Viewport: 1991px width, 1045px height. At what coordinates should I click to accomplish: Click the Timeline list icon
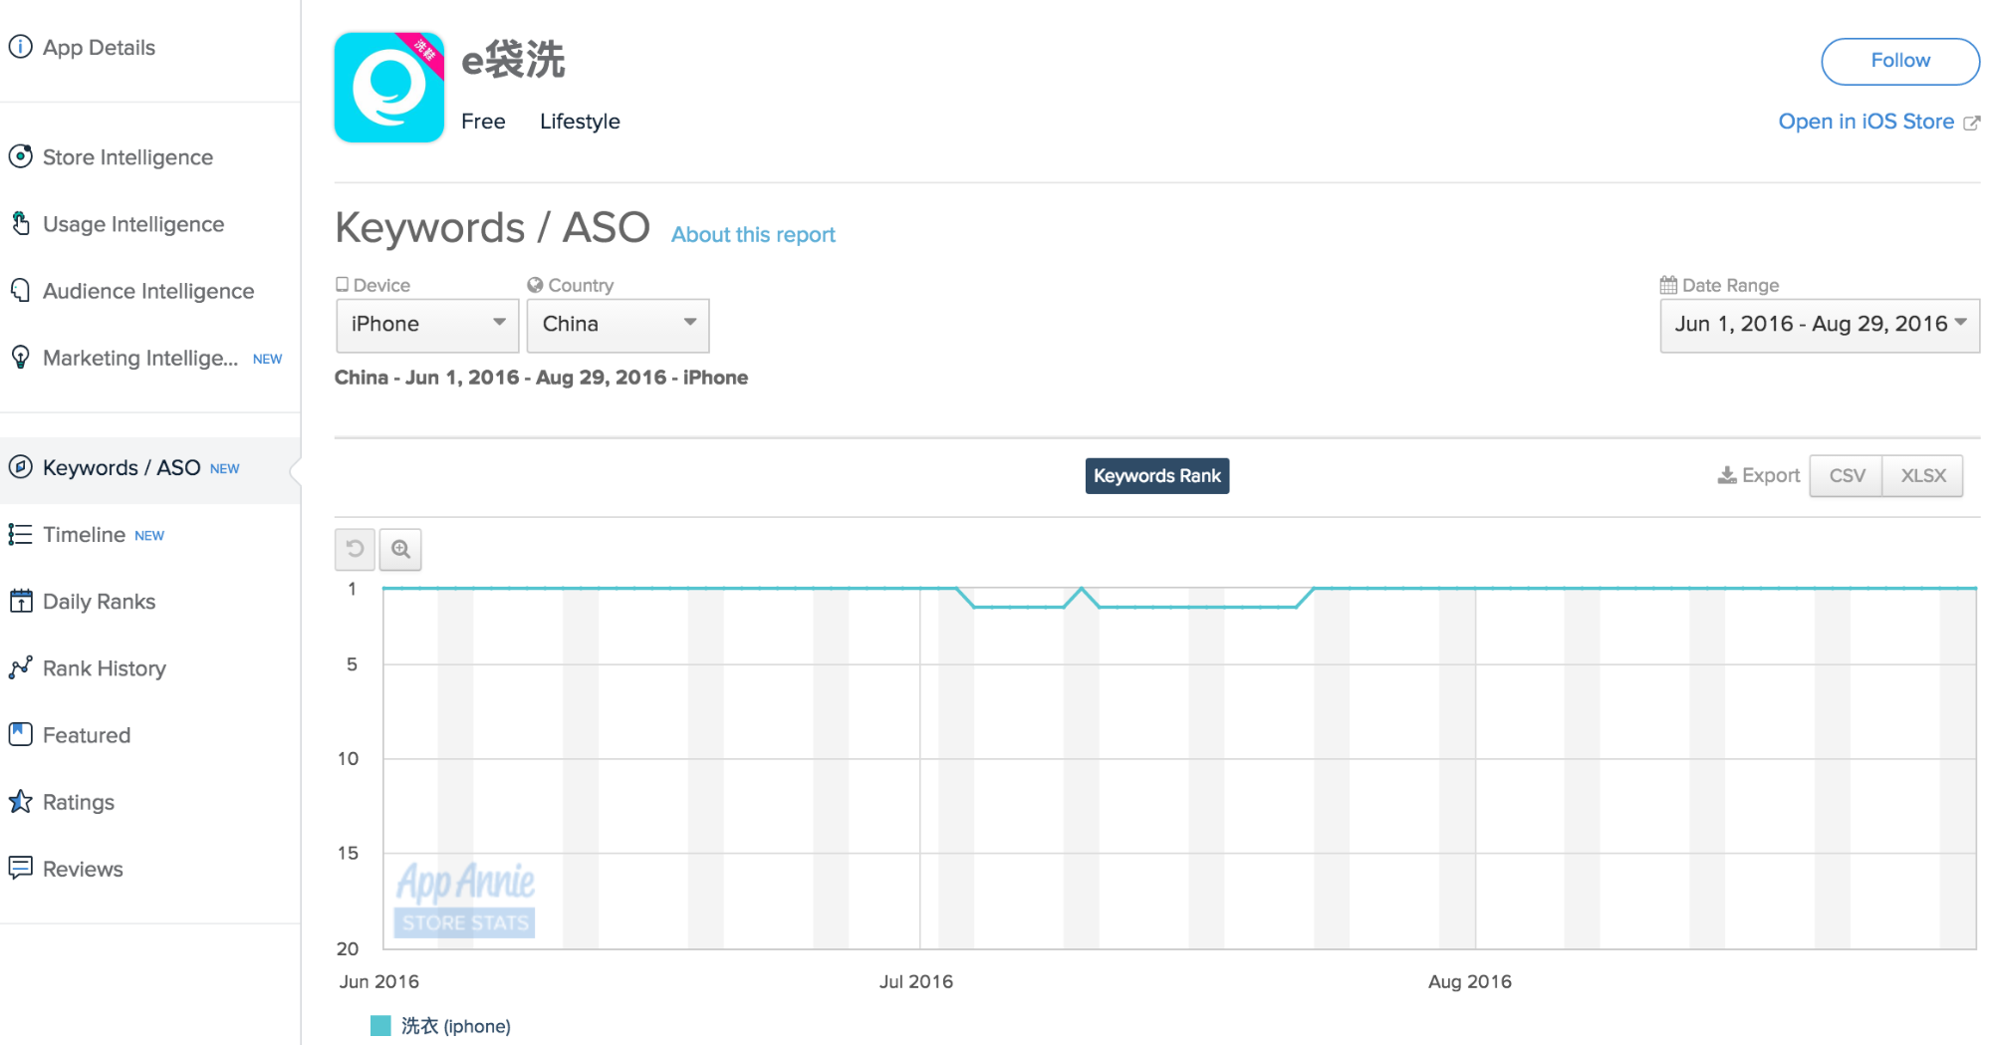(20, 534)
